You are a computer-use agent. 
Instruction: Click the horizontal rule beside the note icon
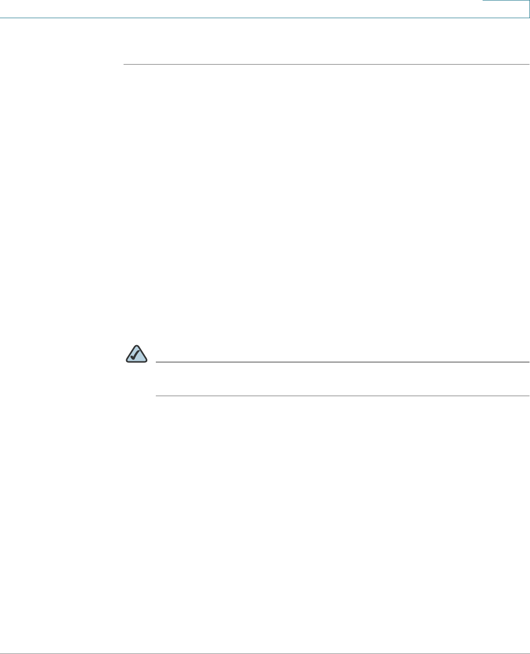point(342,362)
